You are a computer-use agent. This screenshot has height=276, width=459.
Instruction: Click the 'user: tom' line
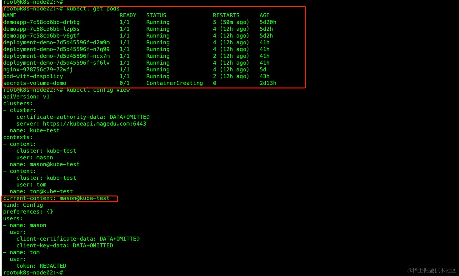tap(31, 185)
